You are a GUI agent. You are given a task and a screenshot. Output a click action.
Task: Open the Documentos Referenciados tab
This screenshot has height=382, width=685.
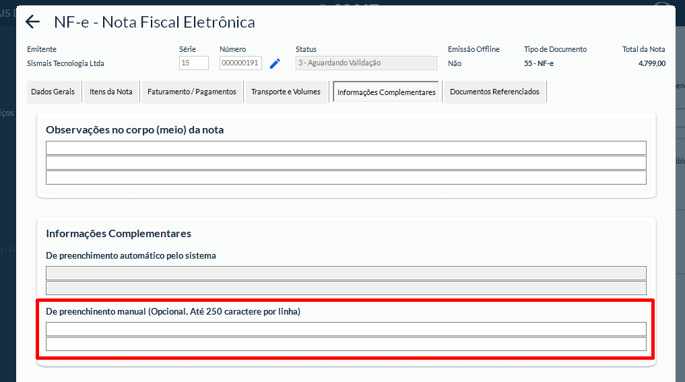point(494,92)
